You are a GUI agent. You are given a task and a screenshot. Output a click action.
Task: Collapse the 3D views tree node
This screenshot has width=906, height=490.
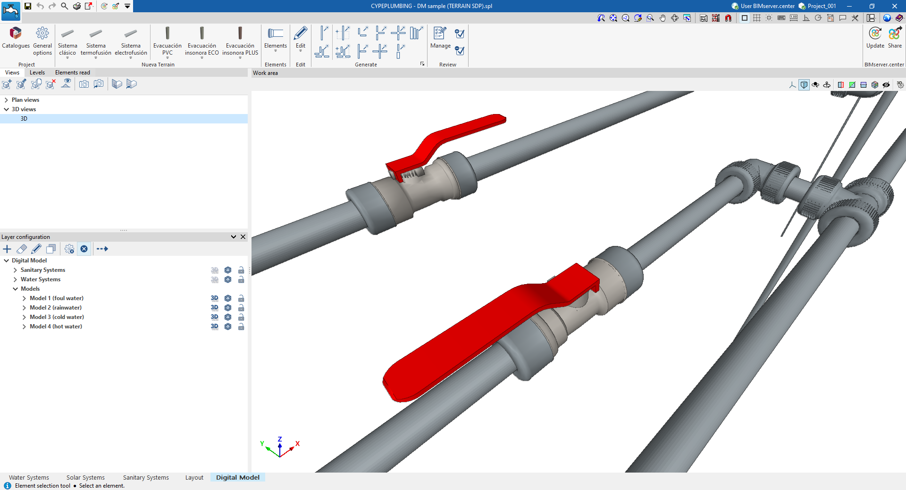6,109
